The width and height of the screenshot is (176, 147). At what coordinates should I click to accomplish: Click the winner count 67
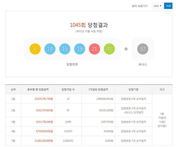pyautogui.click(x=68, y=110)
